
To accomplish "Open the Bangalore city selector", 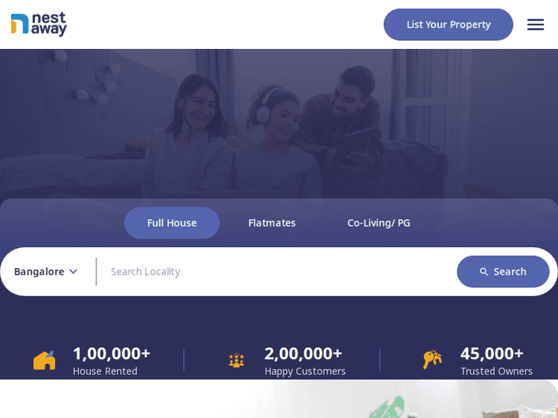I will (45, 272).
